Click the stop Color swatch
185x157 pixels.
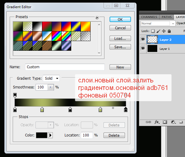point(42,135)
